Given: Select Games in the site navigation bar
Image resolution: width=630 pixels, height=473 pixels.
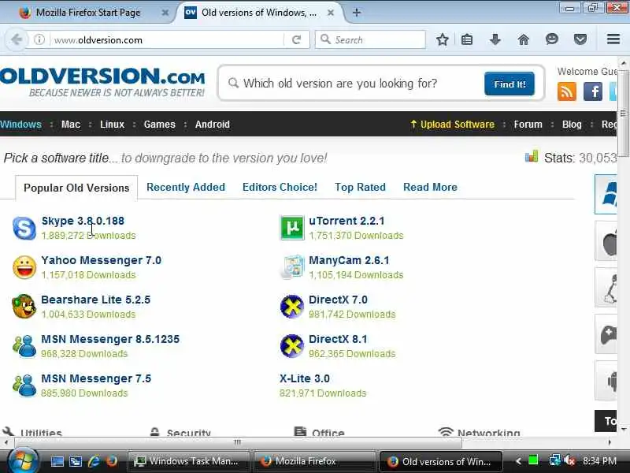Looking at the screenshot, I should pos(160,125).
